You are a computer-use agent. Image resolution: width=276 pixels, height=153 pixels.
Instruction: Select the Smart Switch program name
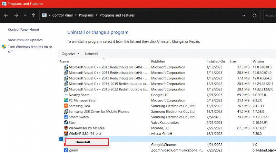click(79, 117)
